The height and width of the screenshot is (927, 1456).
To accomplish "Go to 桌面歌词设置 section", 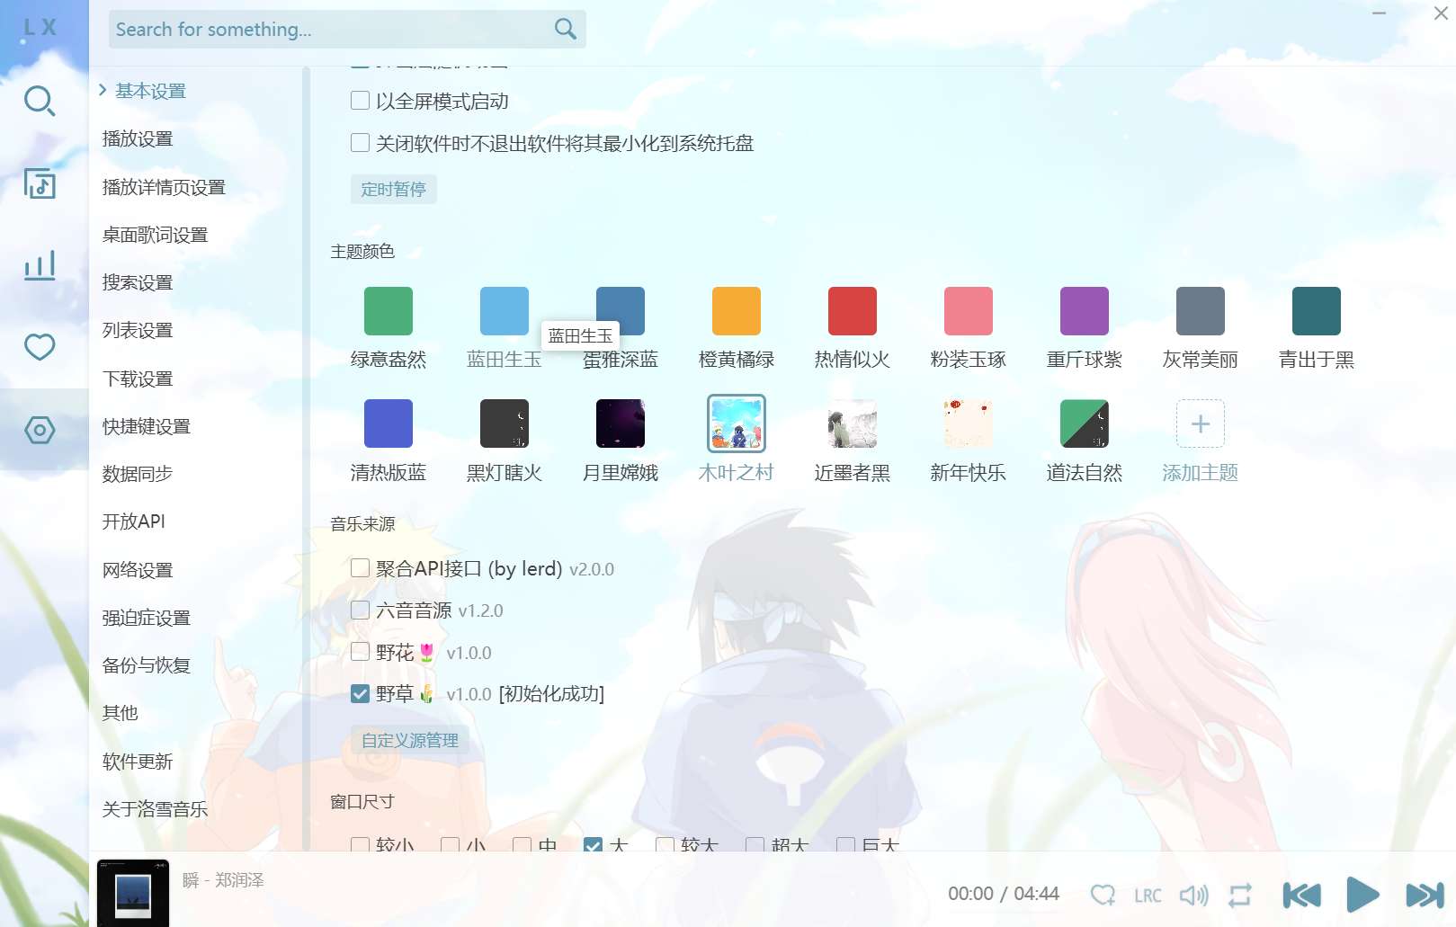I will [155, 235].
